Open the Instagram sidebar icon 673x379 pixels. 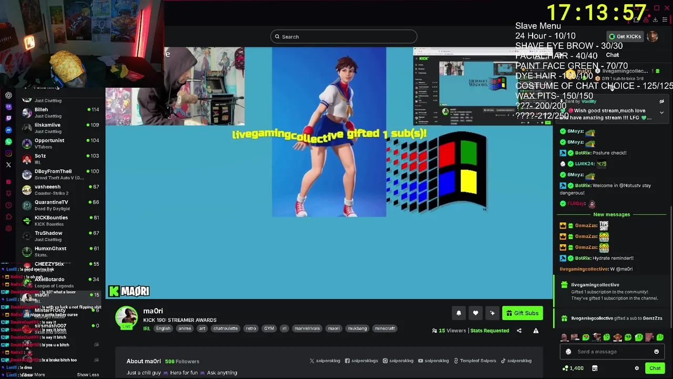[x=8, y=153]
